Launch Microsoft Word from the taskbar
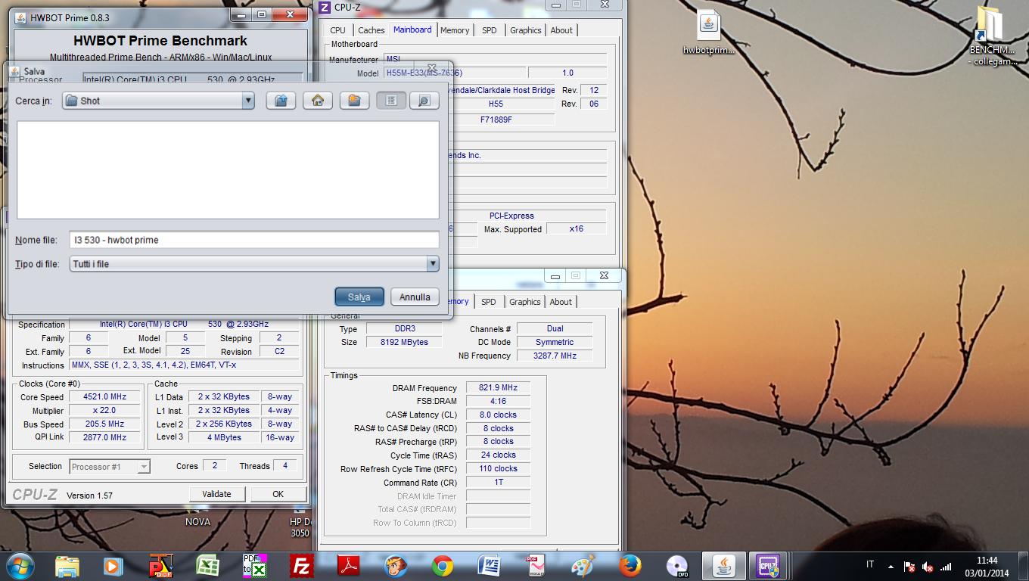The width and height of the screenshot is (1029, 581). pyautogui.click(x=490, y=566)
